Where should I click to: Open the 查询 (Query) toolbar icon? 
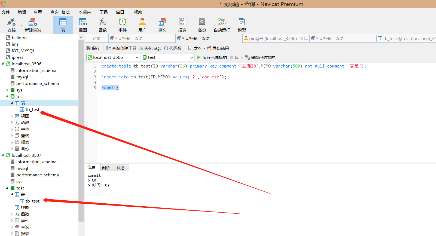[x=162, y=25]
